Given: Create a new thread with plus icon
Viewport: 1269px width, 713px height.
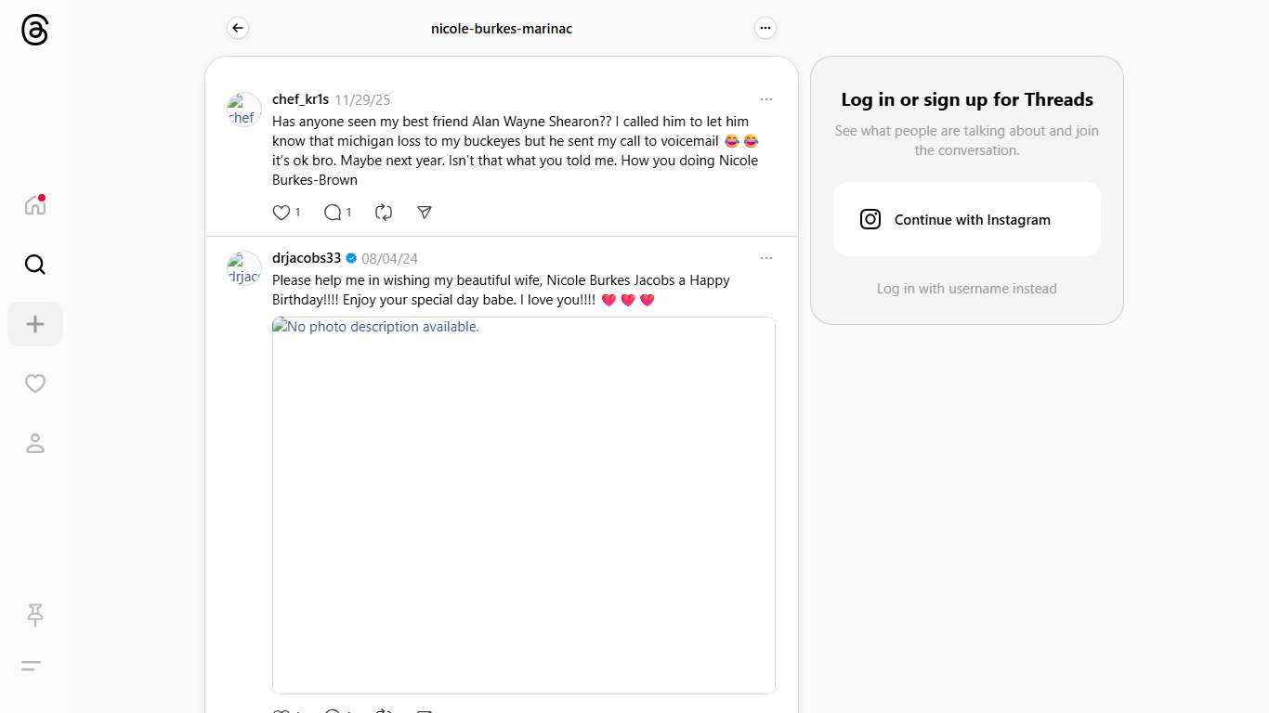Looking at the screenshot, I should 34,324.
